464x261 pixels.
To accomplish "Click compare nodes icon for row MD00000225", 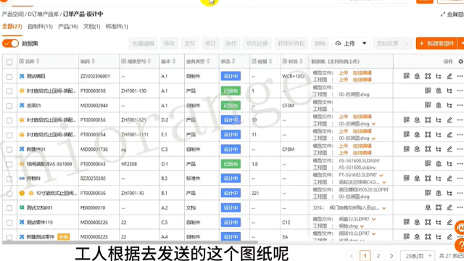I will (428, 236).
